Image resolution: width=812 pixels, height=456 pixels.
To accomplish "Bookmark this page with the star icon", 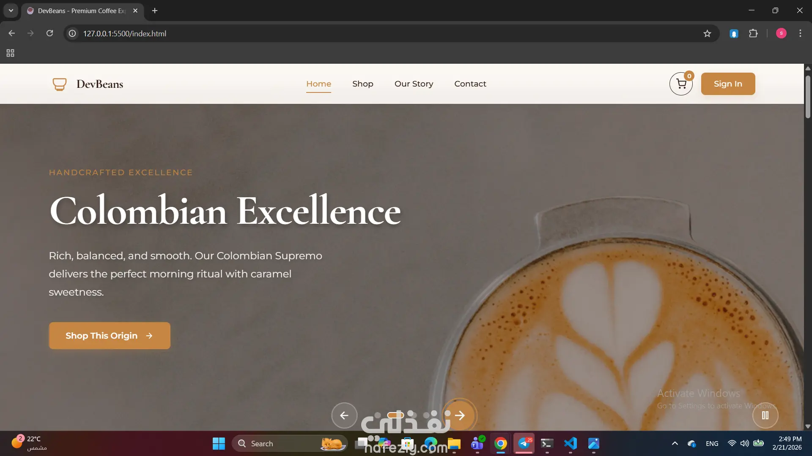I will pos(707,33).
